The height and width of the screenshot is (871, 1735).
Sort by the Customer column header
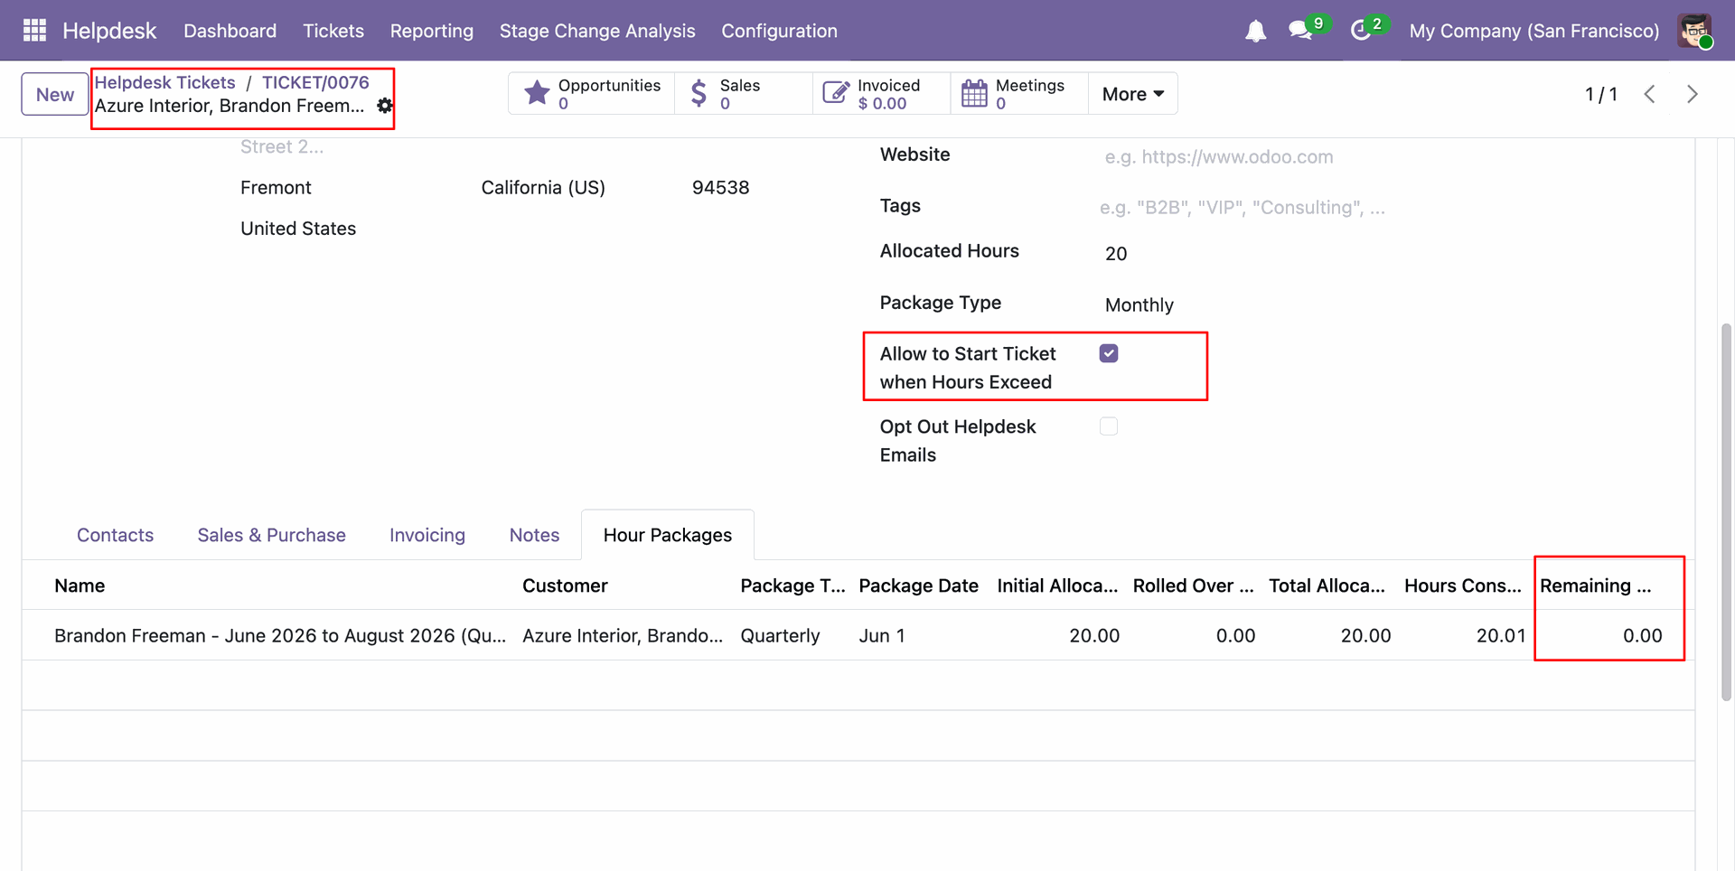(x=565, y=585)
